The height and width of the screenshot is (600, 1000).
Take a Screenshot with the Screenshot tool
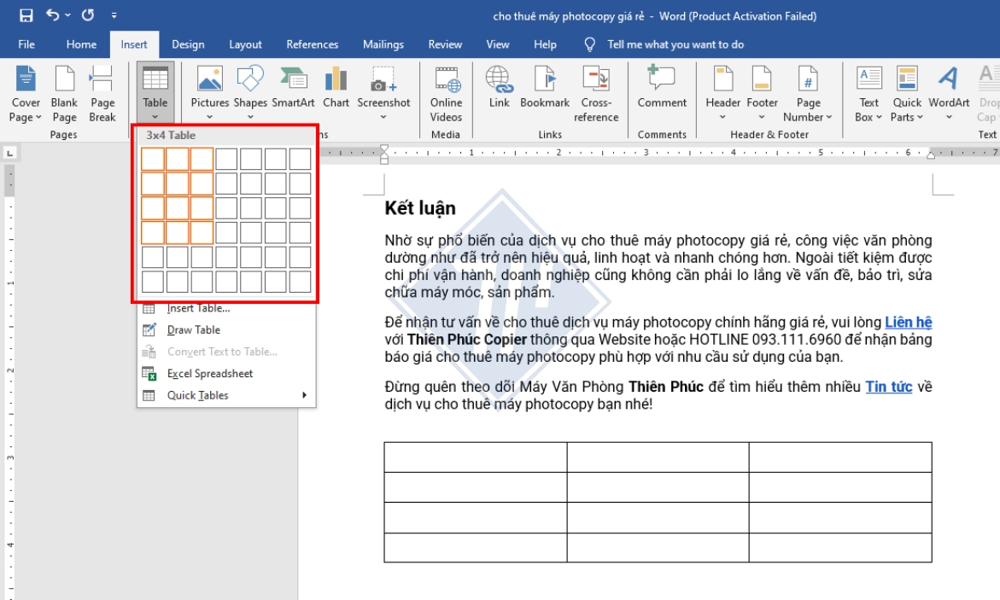(x=384, y=91)
